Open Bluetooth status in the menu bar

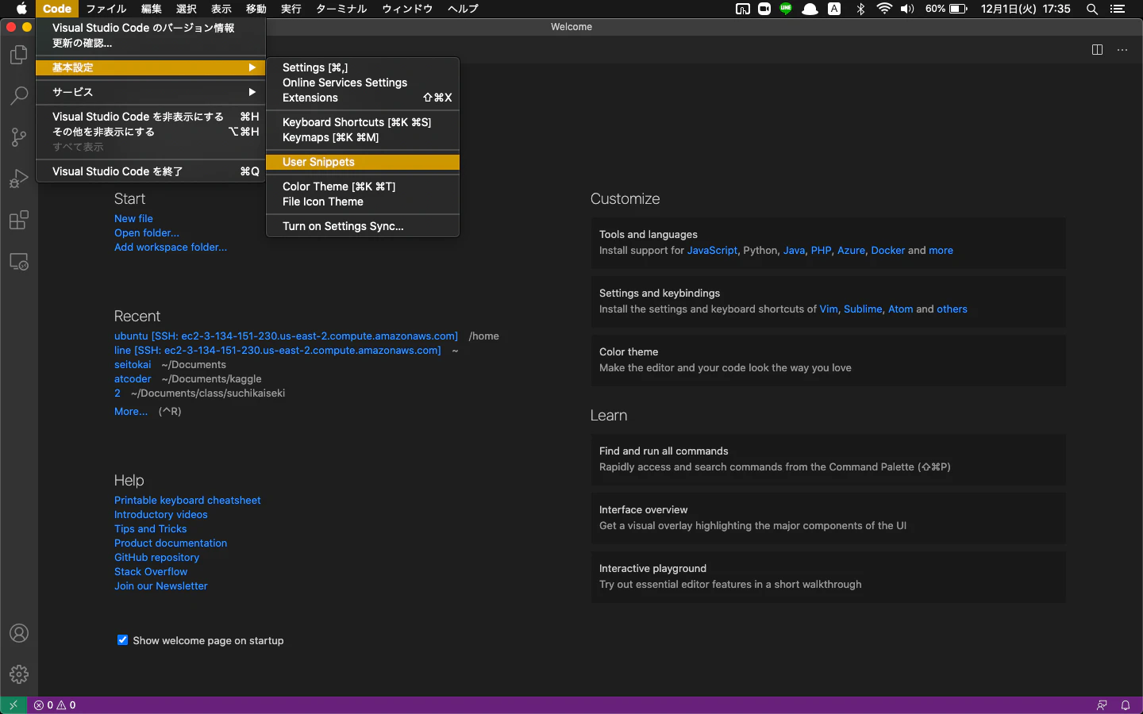tap(860, 9)
